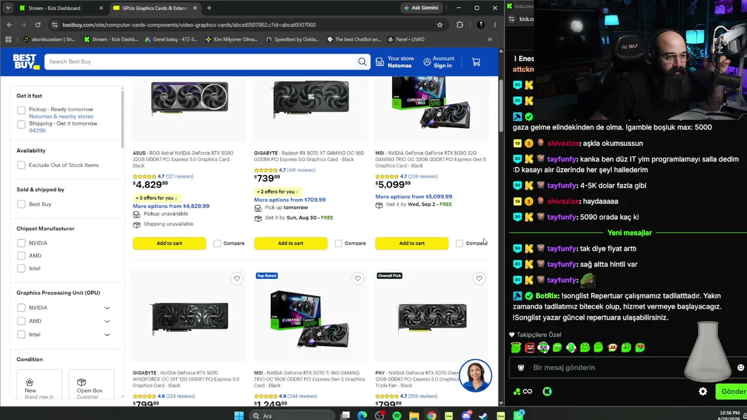Image resolution: width=747 pixels, height=420 pixels.
Task: Expand AMD GPU filter options
Action: point(107,321)
